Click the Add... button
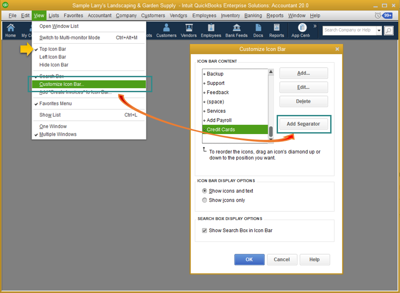The height and width of the screenshot is (293, 400). [303, 73]
